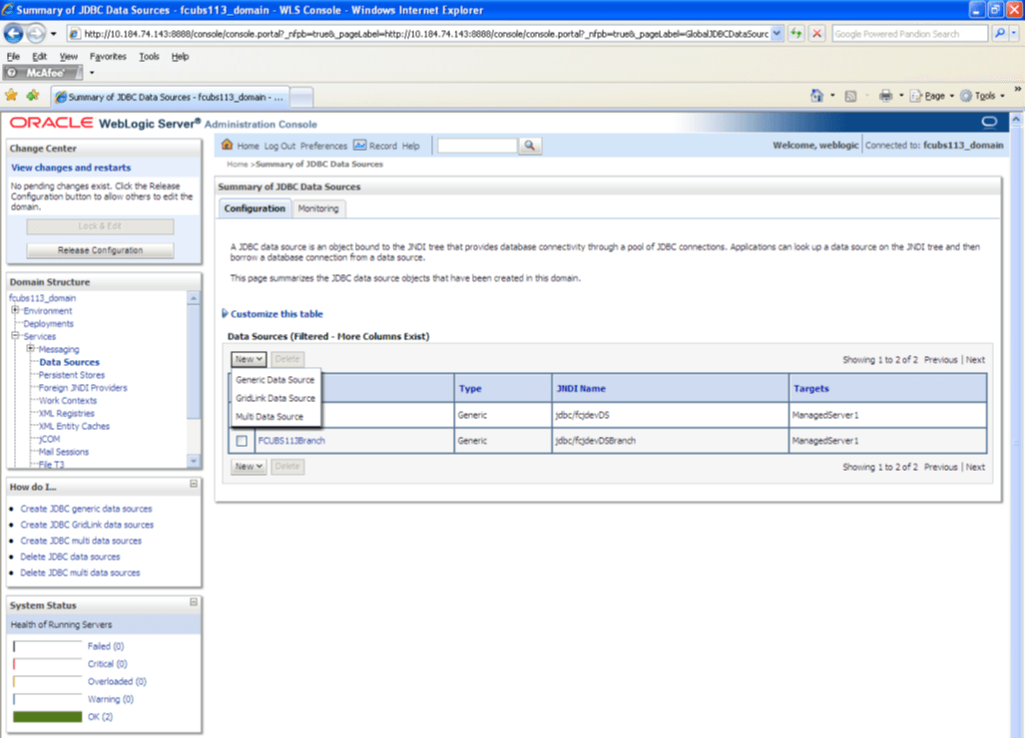This screenshot has height=738, width=1025.
Task: Click Create JDBC GridLink data sources
Action: tap(87, 525)
